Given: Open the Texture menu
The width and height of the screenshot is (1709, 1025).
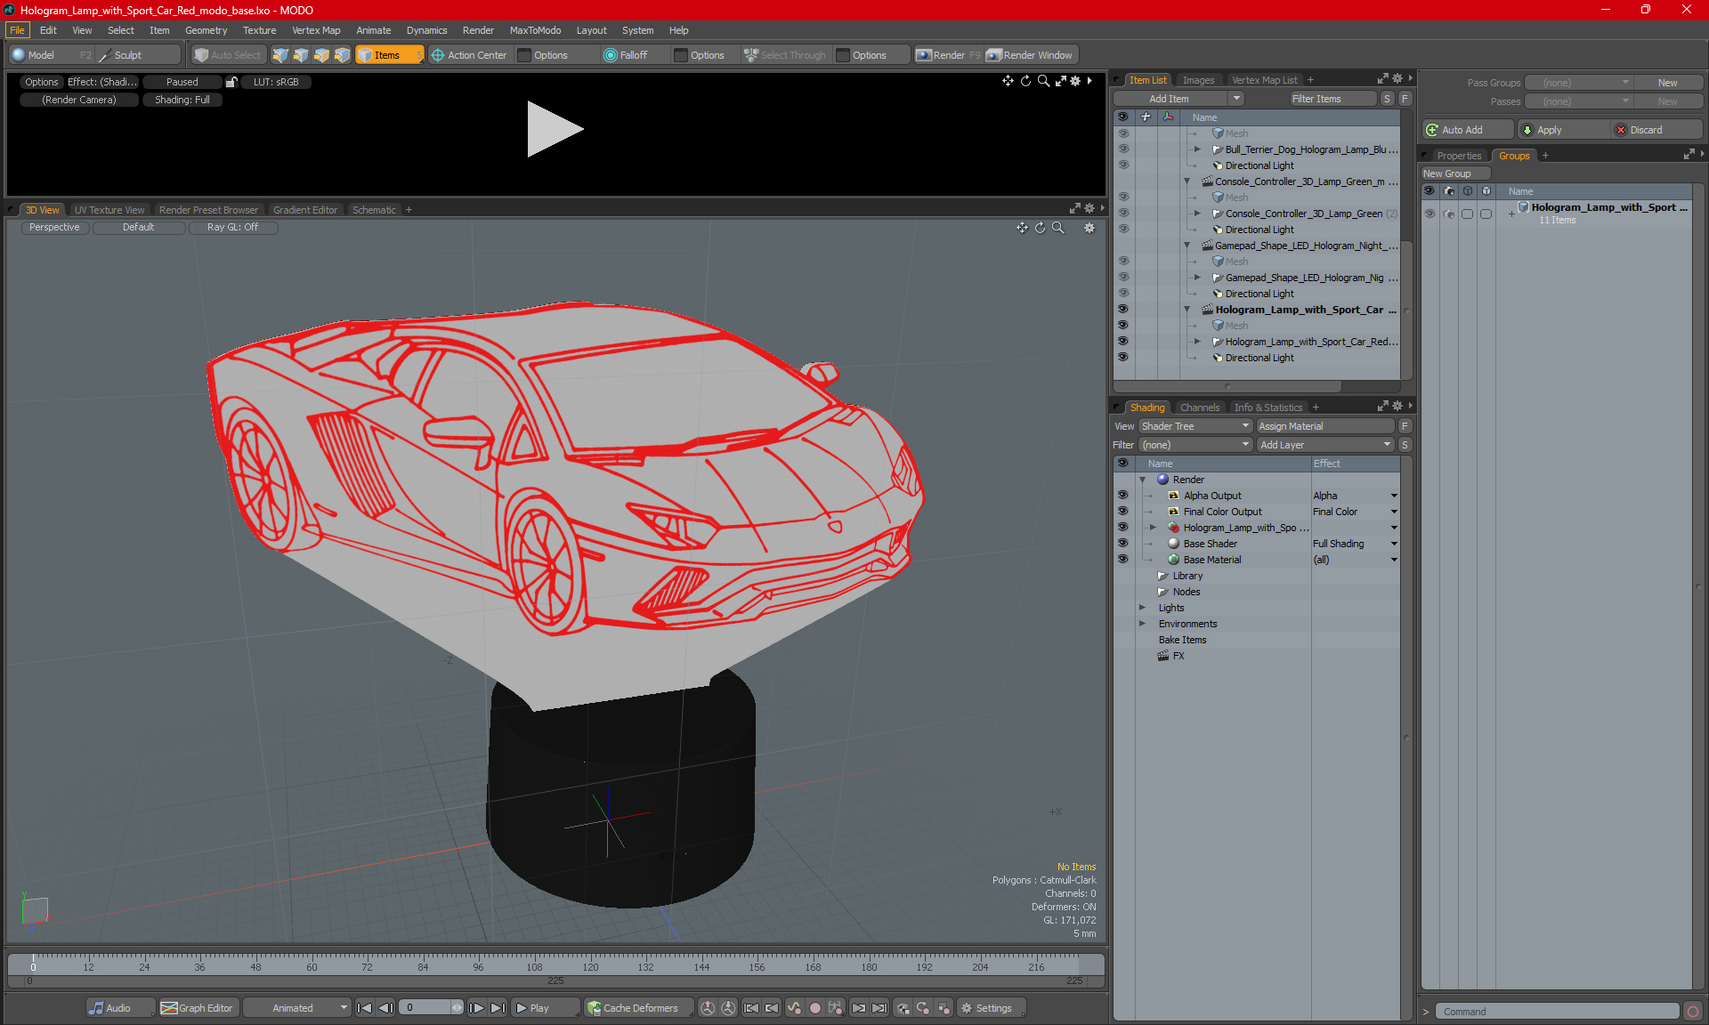Looking at the screenshot, I should [259, 30].
